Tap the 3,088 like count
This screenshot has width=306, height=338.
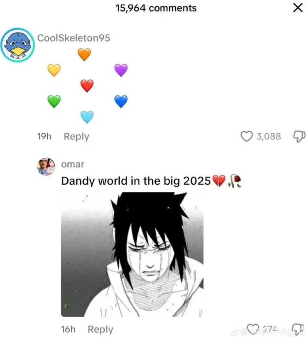[x=269, y=136]
